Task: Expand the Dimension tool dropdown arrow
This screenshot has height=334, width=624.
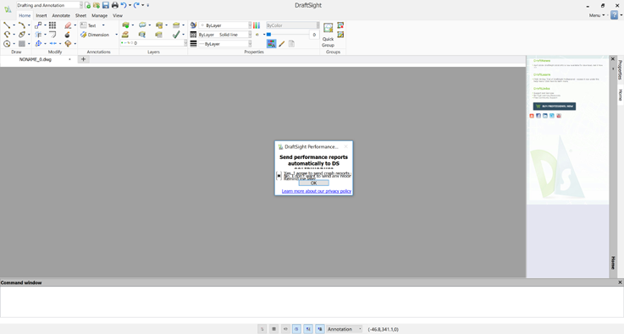Action: (116, 35)
